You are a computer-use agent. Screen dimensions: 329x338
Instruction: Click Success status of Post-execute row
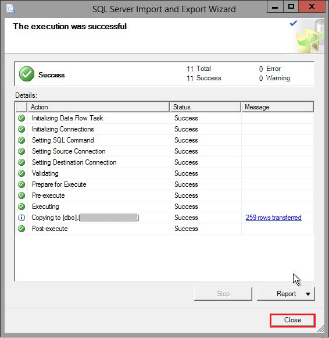coord(186,229)
